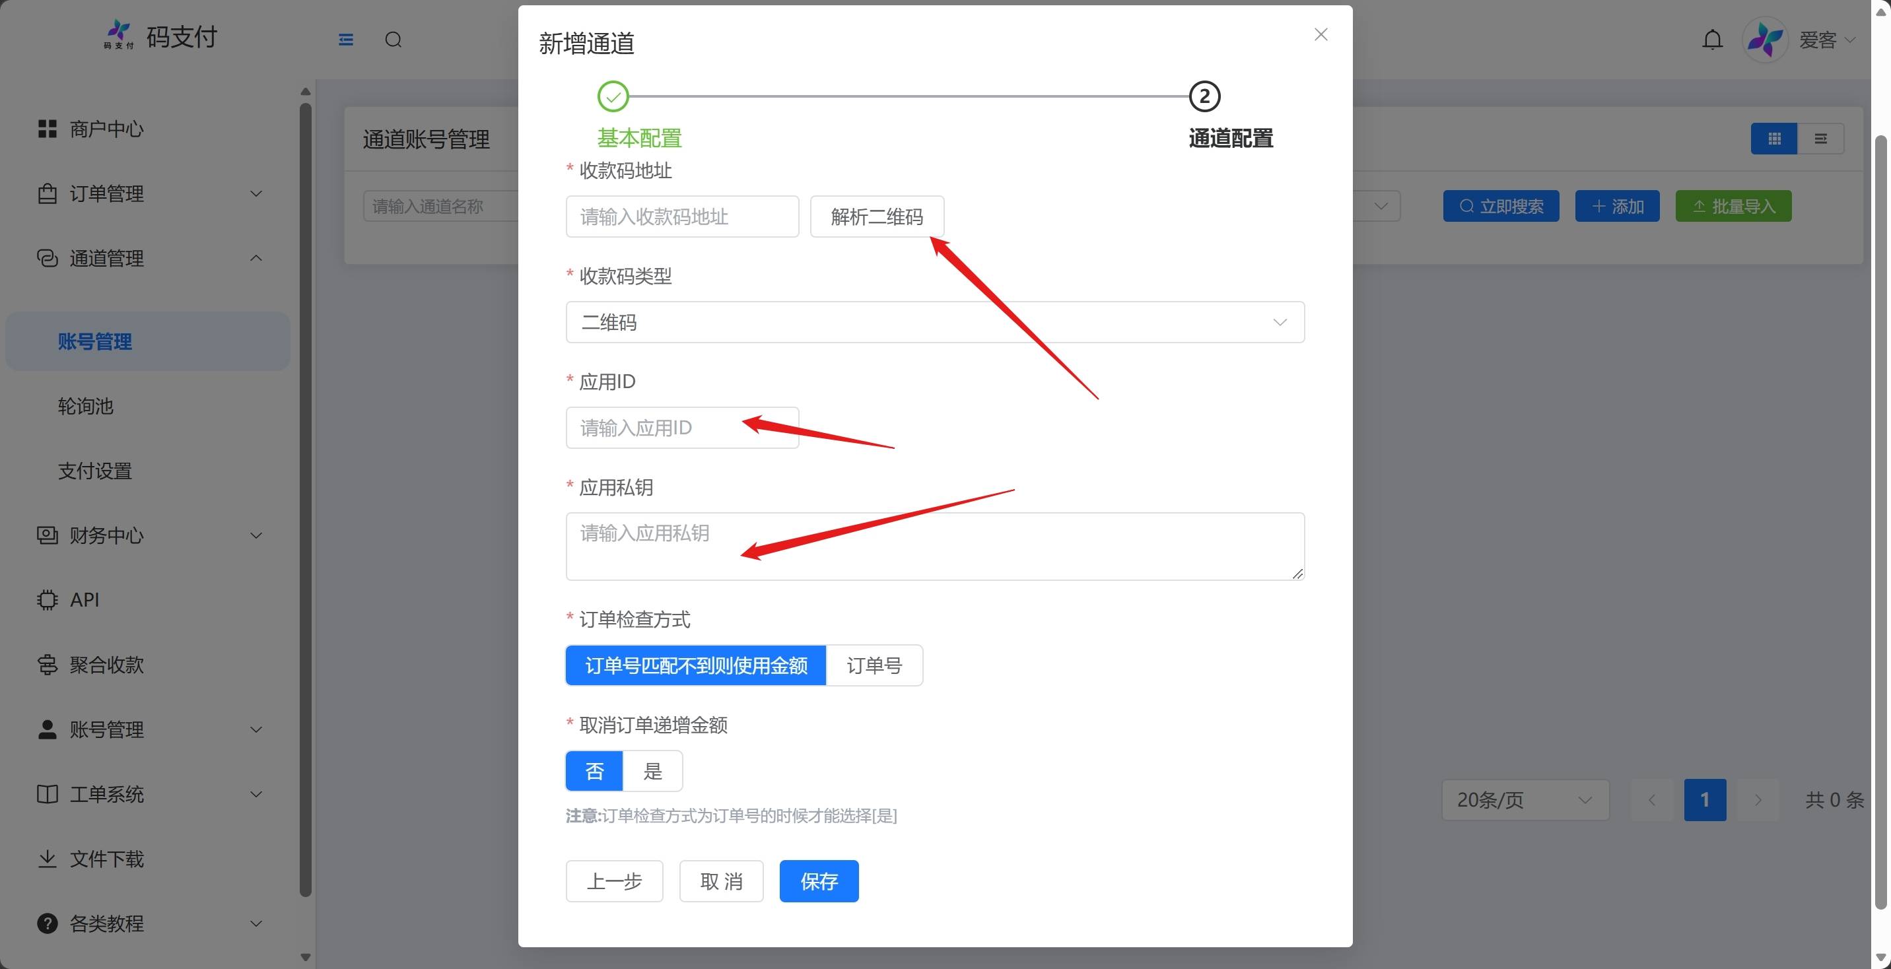
Task: Choose 否 for 取消订单递增金额
Action: (595, 771)
